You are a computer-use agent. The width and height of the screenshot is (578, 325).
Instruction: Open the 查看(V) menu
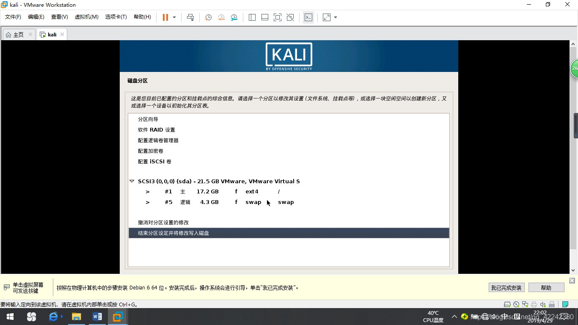(59, 17)
